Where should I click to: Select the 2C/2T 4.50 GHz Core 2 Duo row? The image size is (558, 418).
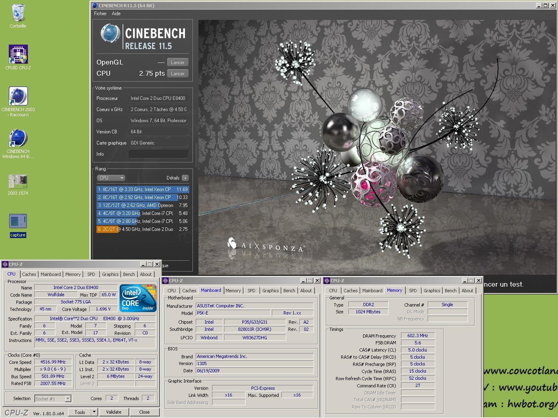pos(143,229)
